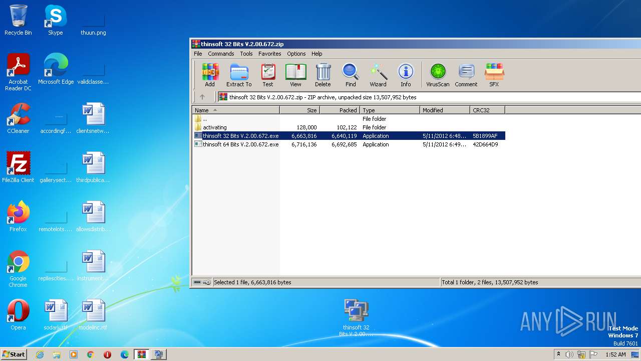Click the Extract To toolbar icon

pos(239,75)
